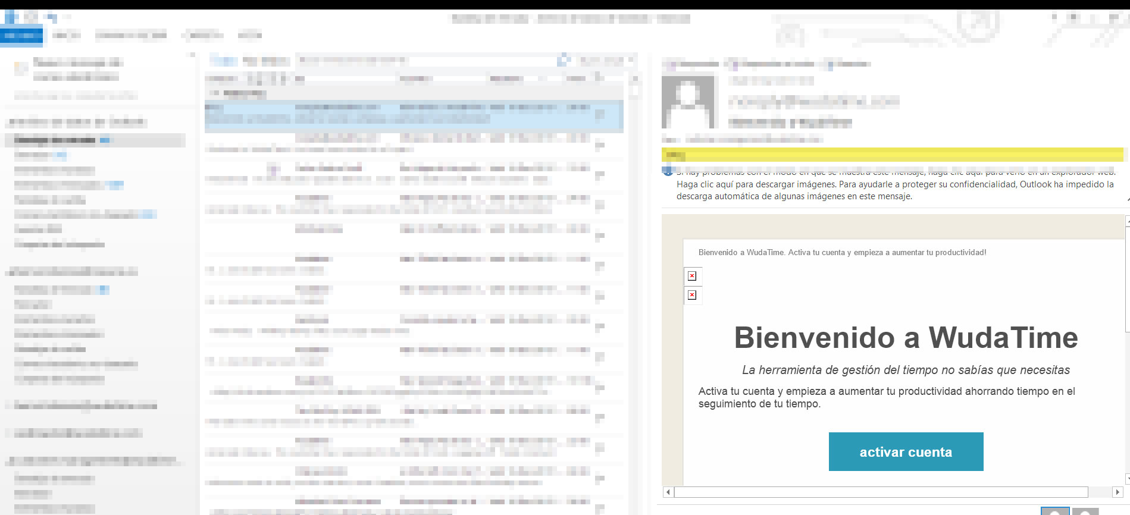The width and height of the screenshot is (1130, 515).
Task: Select the blue highlighted message in the list
Action: (414, 116)
